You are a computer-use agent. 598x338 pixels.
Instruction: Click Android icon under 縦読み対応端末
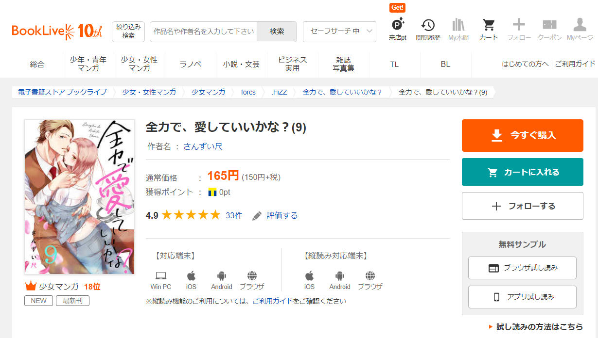click(340, 276)
